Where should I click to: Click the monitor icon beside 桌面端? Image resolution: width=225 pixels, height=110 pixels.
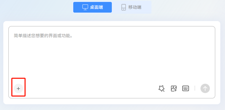point(85,7)
